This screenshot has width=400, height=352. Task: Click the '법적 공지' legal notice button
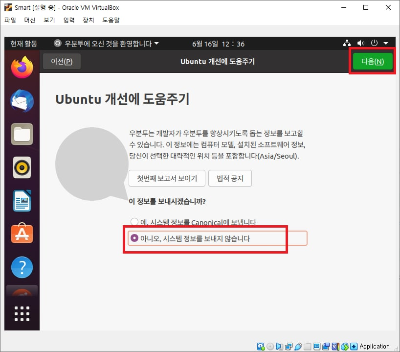click(x=230, y=178)
